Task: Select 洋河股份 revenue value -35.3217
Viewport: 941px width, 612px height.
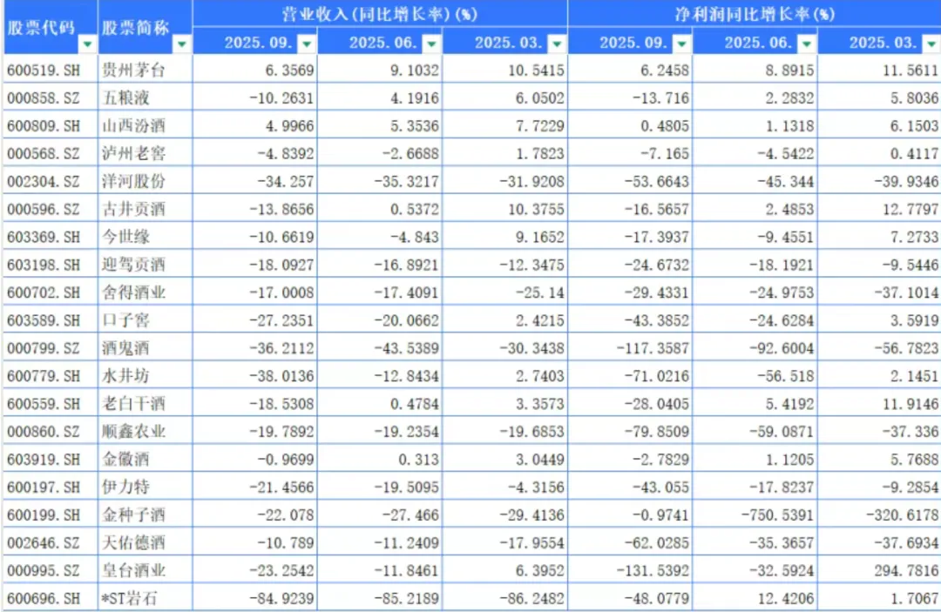Action: 381,181
